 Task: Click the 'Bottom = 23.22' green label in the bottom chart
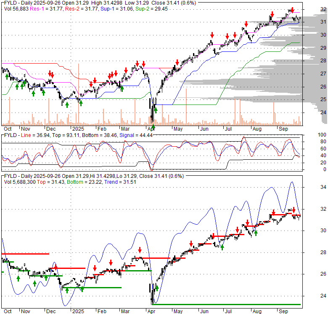coord(85,182)
